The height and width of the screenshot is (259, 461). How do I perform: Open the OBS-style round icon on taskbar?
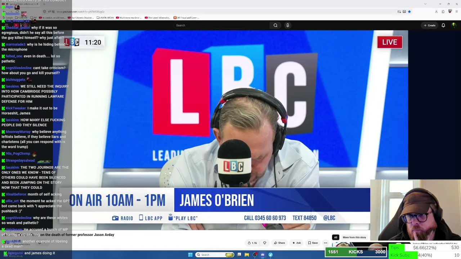point(255,255)
